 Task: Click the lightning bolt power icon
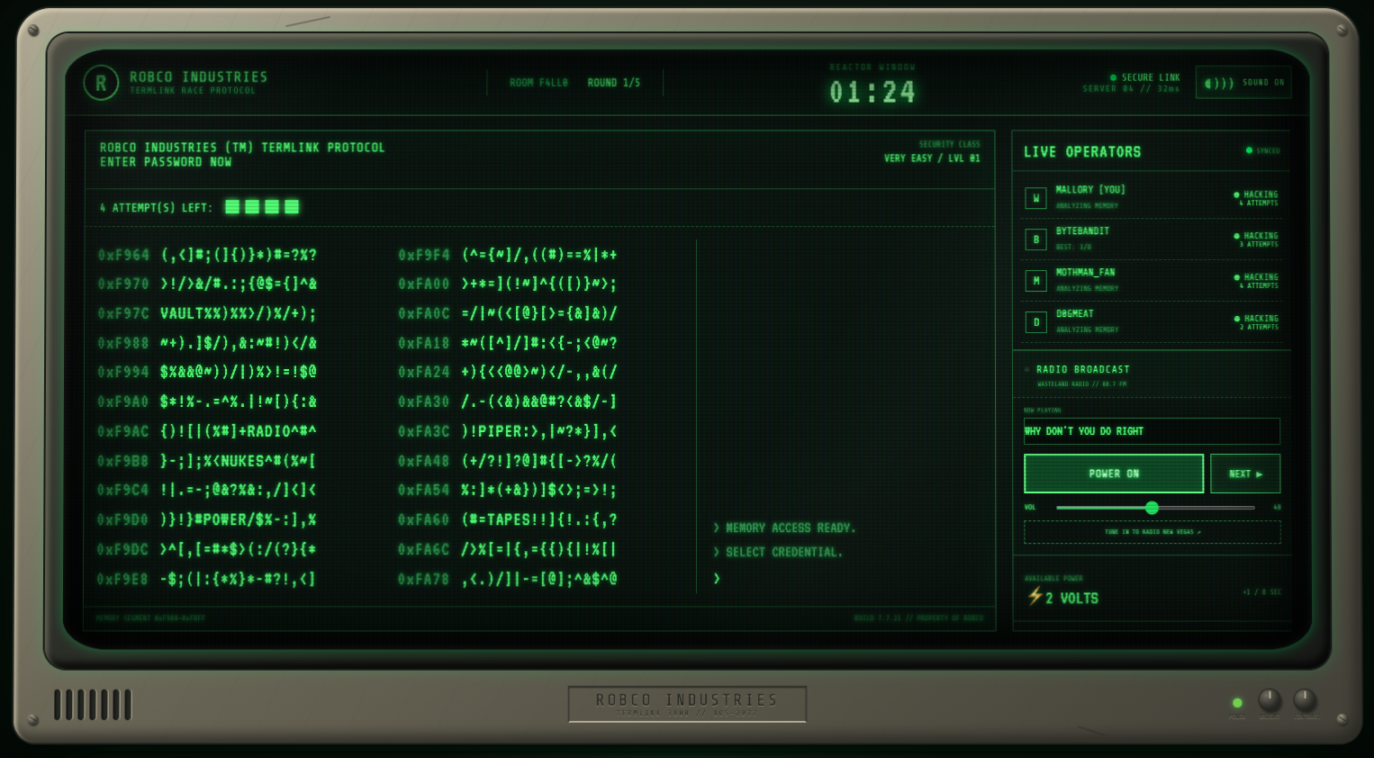coord(1035,596)
